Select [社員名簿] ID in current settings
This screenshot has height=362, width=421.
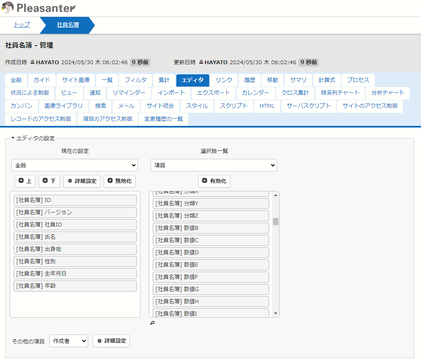coord(75,200)
